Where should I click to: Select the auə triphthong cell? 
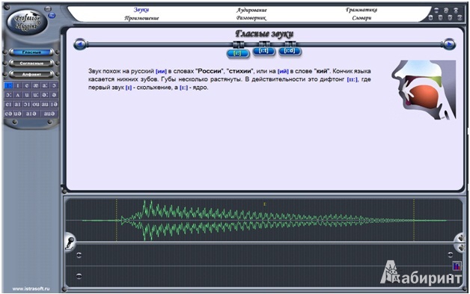pos(49,114)
